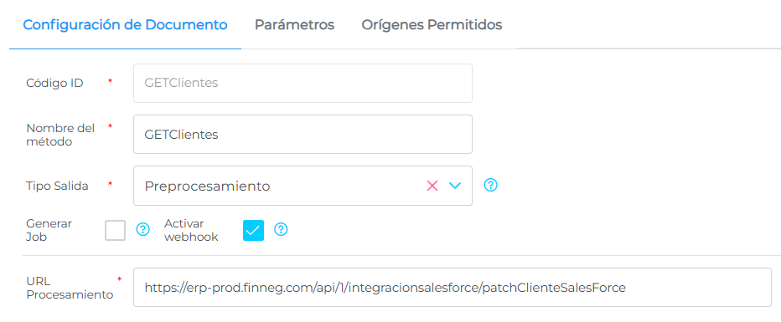Open help icon next to Tipo Salida
This screenshot has height=322, width=781.
[x=490, y=186]
